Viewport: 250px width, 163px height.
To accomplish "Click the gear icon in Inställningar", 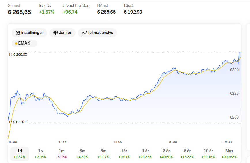I will tap(18, 33).
